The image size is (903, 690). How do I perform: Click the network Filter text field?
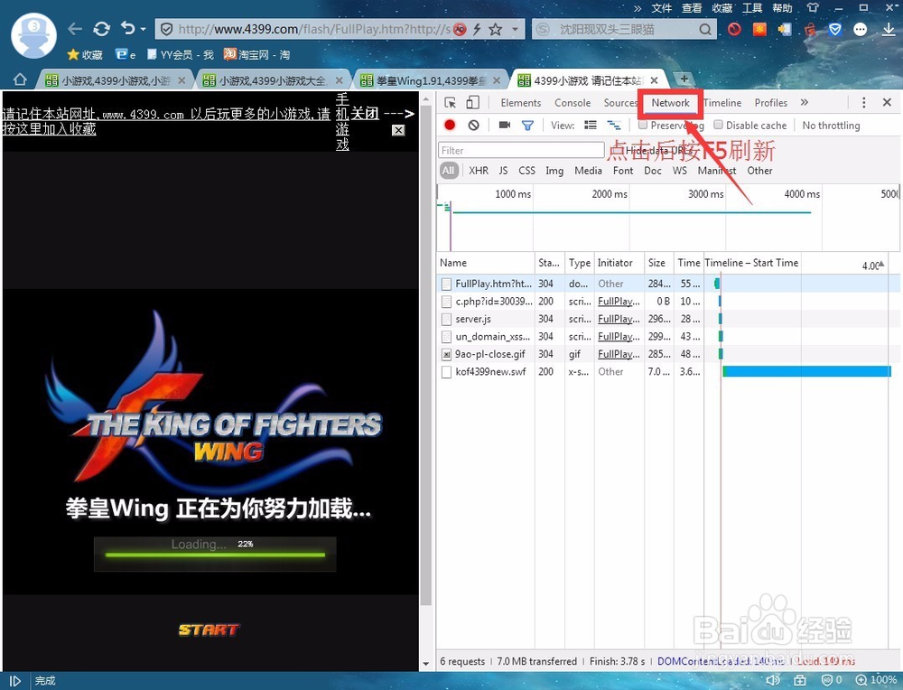click(521, 150)
